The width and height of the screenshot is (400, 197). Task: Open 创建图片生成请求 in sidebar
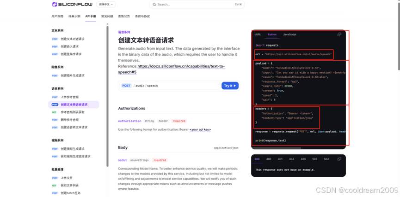coord(74,75)
